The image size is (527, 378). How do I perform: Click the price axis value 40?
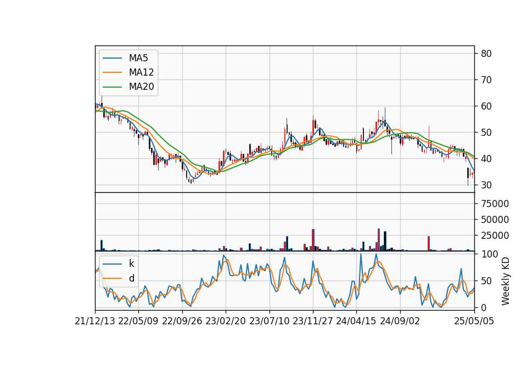[486, 159]
